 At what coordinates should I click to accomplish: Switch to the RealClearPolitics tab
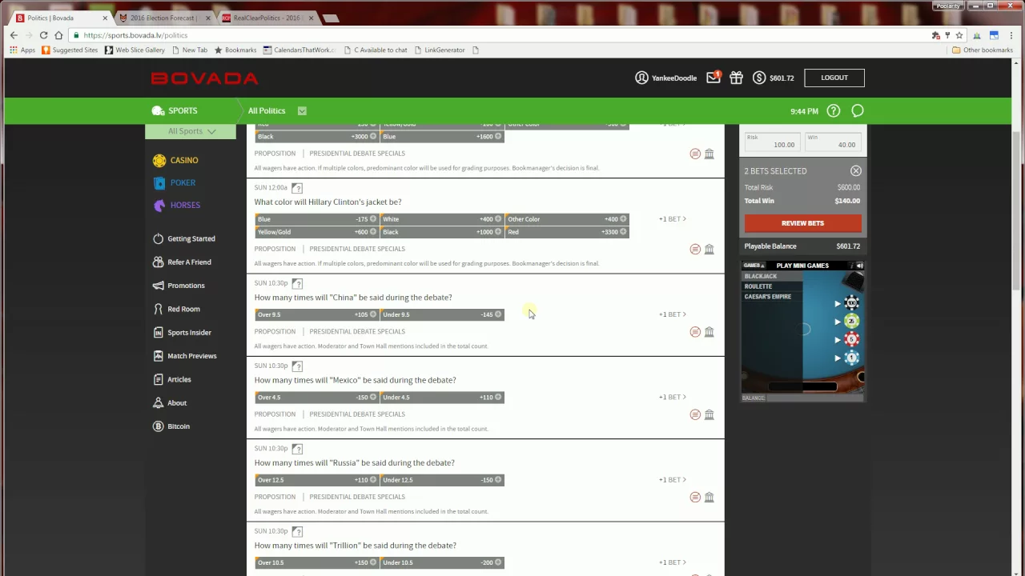(267, 18)
